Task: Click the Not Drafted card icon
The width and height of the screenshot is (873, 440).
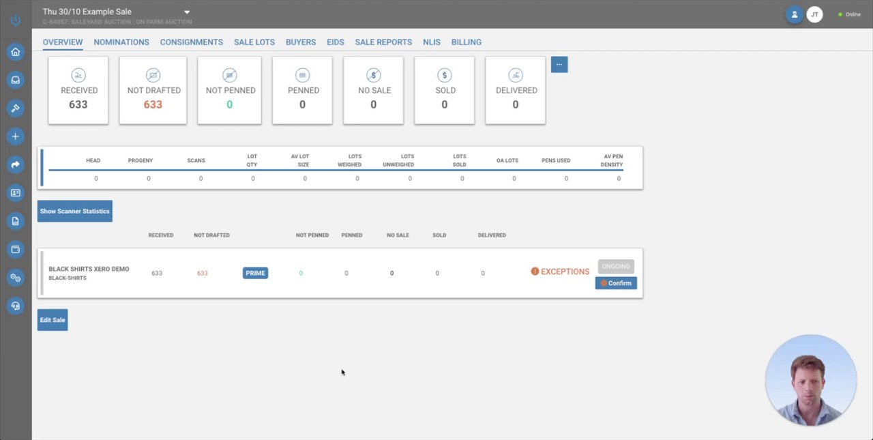Action: click(153, 75)
